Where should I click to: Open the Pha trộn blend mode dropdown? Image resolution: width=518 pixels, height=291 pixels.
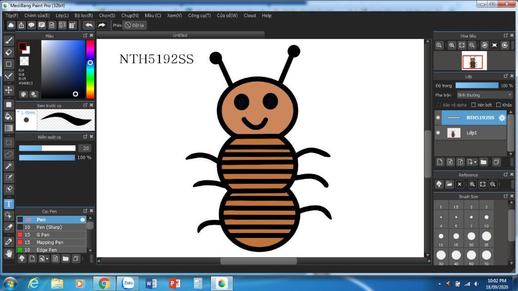[484, 95]
